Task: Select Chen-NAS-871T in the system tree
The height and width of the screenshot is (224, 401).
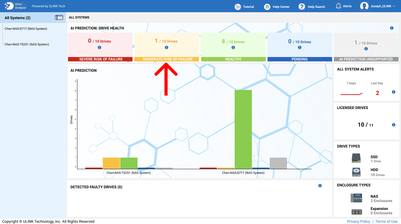Action: (x=26, y=29)
